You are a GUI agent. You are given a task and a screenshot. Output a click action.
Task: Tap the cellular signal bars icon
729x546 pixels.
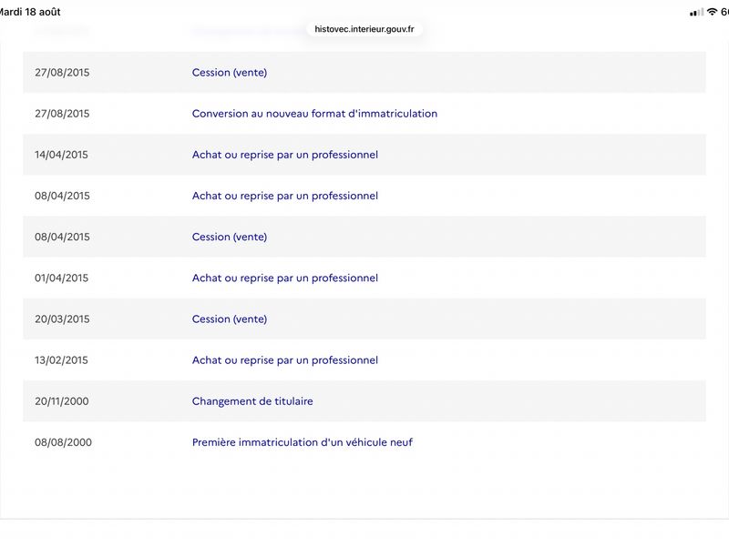coord(696,13)
